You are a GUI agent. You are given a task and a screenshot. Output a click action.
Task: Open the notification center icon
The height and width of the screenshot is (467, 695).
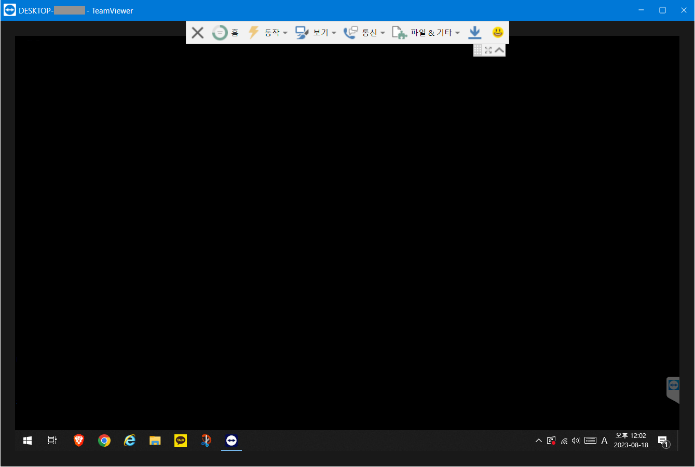(663, 442)
